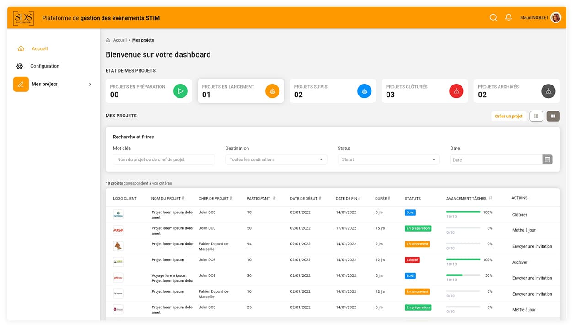
Task: Click the Créer un projet button
Action: [x=509, y=116]
